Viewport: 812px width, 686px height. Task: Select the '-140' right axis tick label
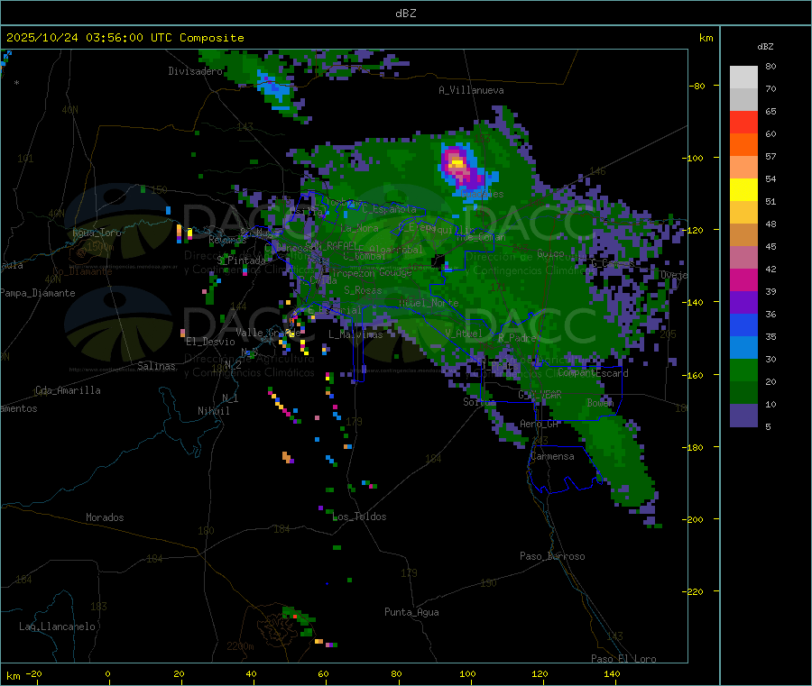click(694, 302)
